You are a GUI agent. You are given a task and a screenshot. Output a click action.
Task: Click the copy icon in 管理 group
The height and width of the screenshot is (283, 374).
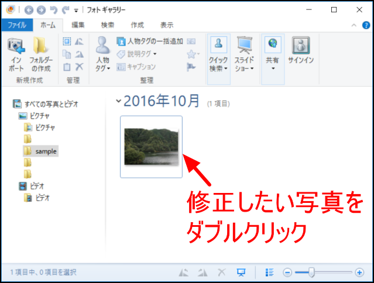67,54
